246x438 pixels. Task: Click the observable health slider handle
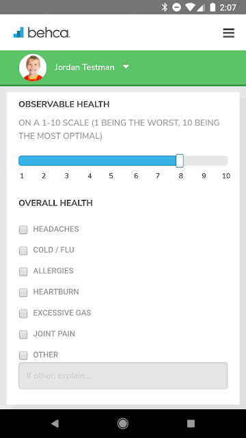(180, 161)
